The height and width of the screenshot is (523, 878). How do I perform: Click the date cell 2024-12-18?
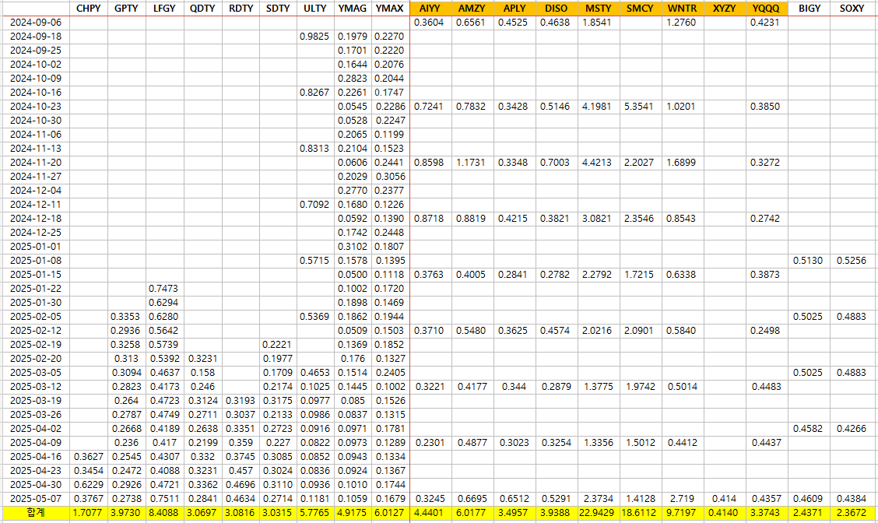pos(36,219)
